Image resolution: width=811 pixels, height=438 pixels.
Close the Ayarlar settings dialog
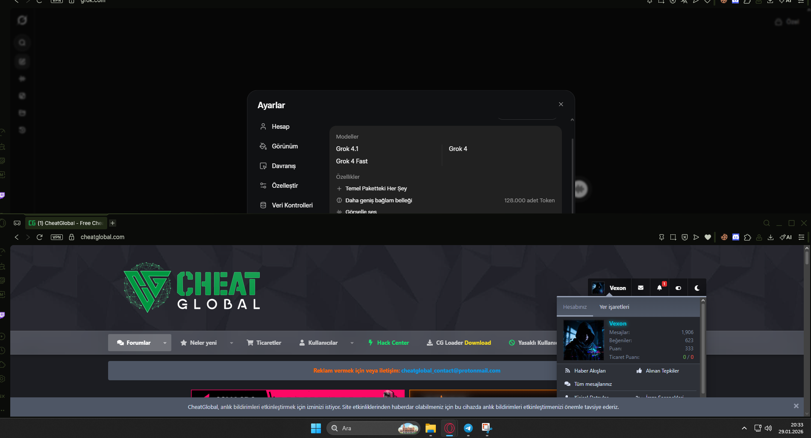pos(561,104)
